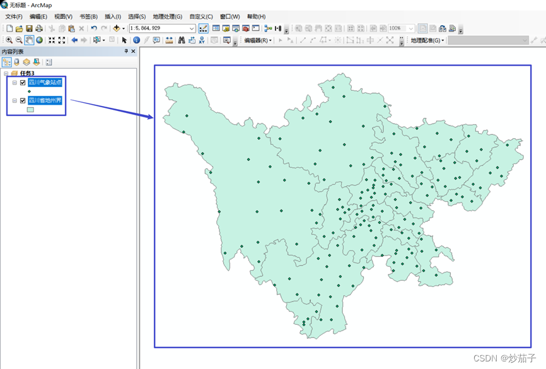Switch to List By Source view

click(16, 62)
